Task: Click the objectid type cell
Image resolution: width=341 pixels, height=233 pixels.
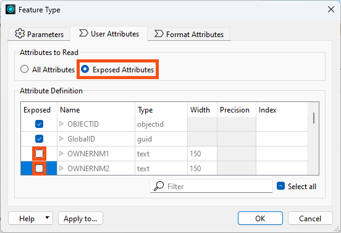Action: (161, 124)
